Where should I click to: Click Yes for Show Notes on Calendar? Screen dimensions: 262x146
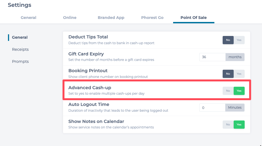(239, 125)
